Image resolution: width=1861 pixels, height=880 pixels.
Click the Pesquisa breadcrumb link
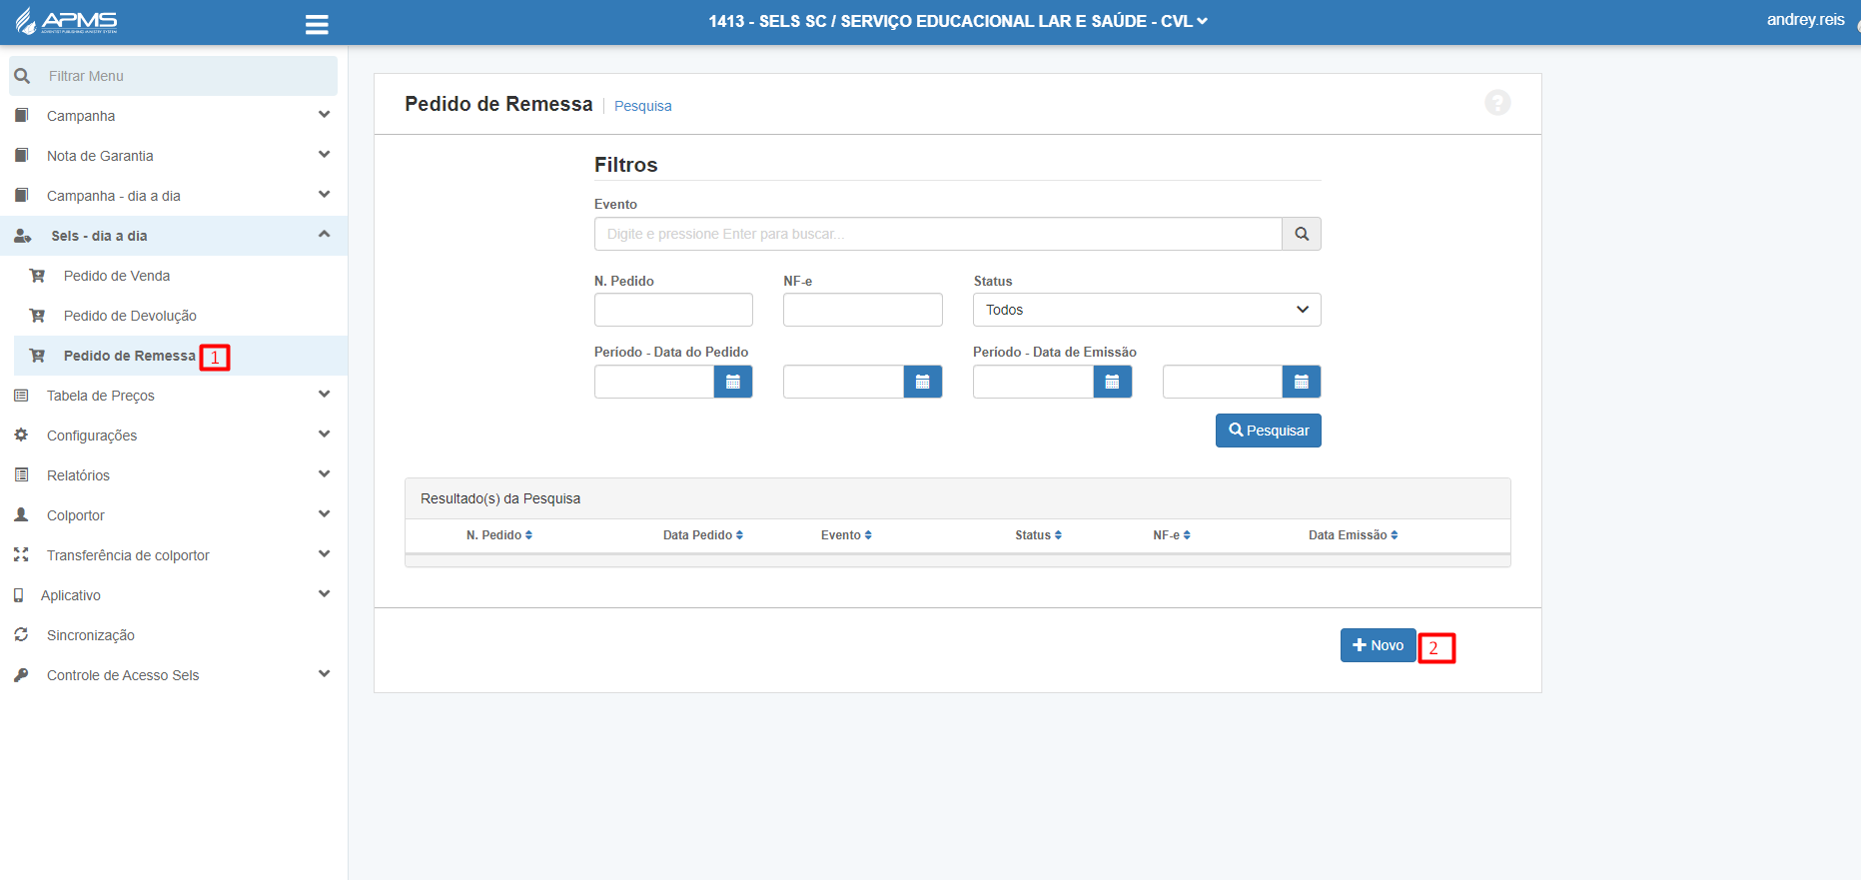point(642,106)
